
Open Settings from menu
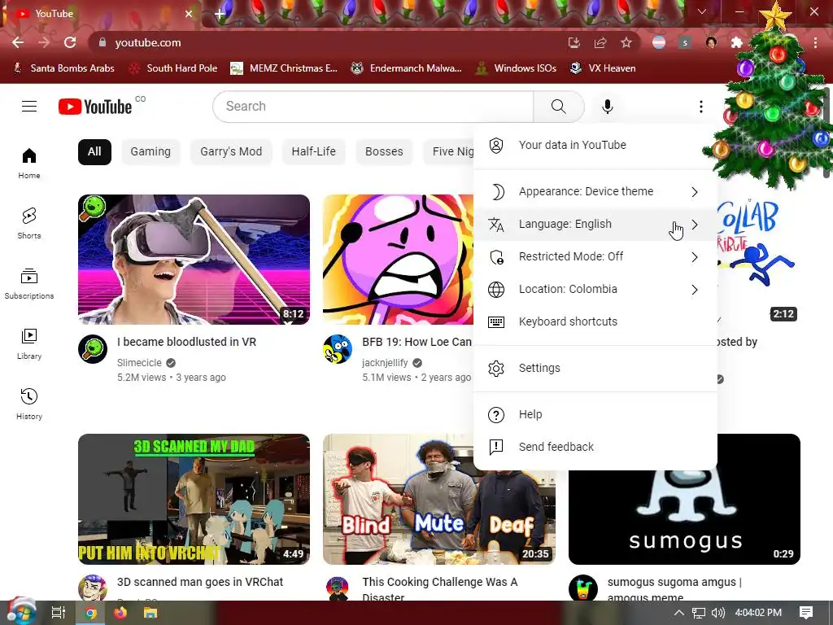(x=595, y=368)
